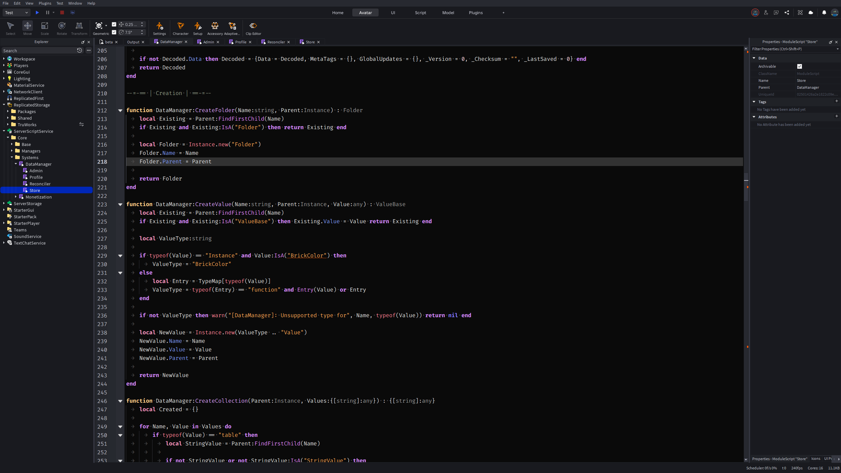Viewport: 841px width, 473px height.
Task: Uncheck the Archivable property
Action: [800, 66]
